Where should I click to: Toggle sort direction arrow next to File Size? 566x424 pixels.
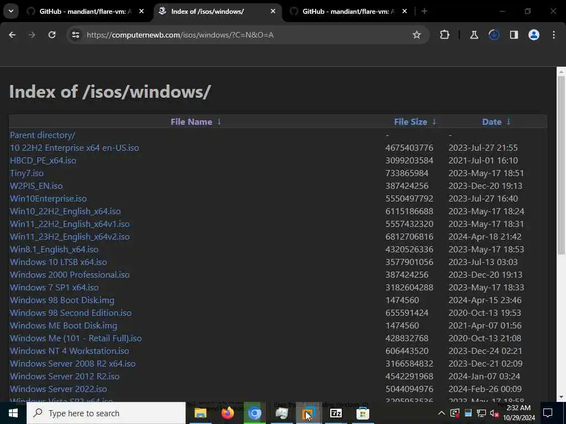coord(434,122)
